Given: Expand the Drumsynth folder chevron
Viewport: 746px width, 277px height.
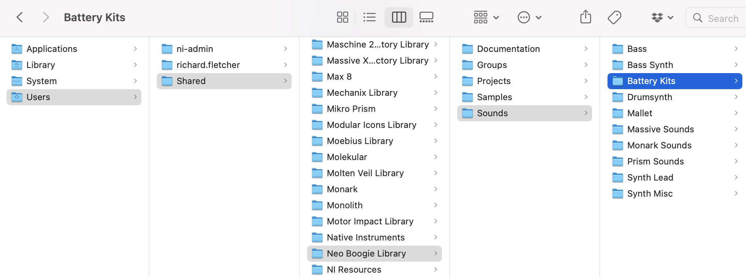Looking at the screenshot, I should pyautogui.click(x=736, y=97).
